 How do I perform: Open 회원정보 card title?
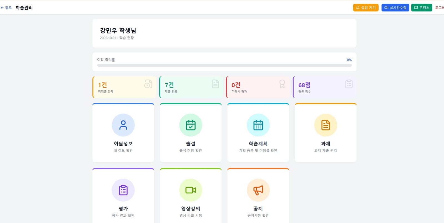123,144
